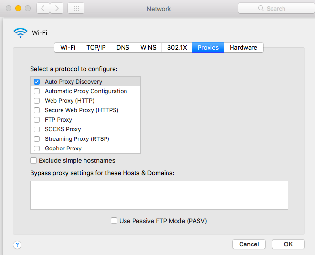Screen dimensions: 315x255
Task: Enable Use Passive FTP Mode (PASV)
Action: pyautogui.click(x=114, y=221)
